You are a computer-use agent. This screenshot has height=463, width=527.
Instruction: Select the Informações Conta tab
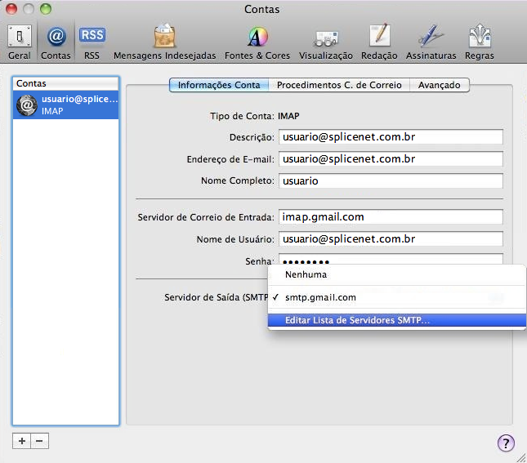point(219,85)
